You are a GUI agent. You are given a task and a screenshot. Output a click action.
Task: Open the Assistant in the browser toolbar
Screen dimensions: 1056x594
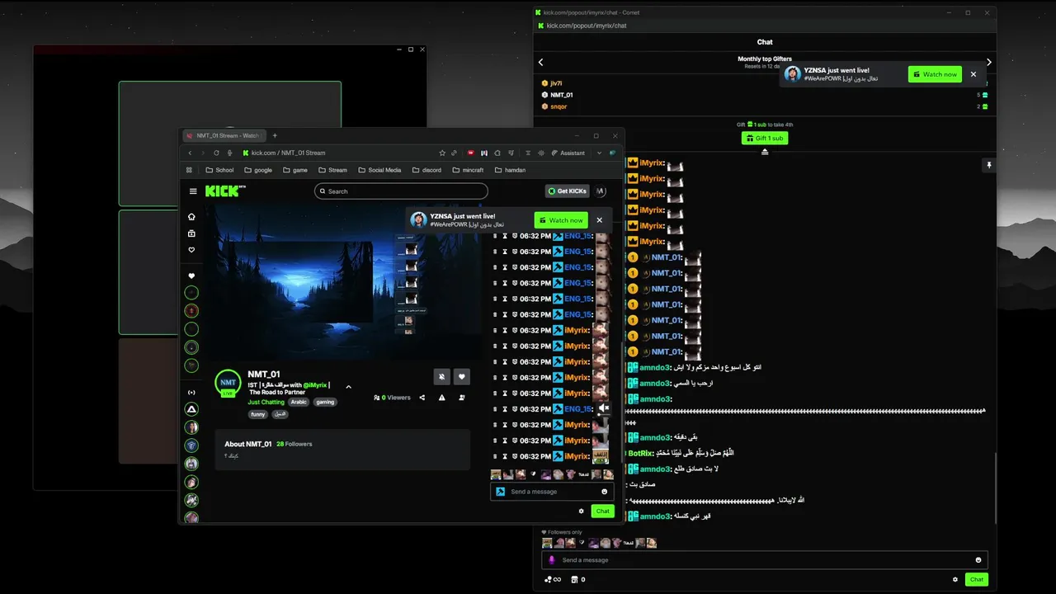pyautogui.click(x=567, y=153)
